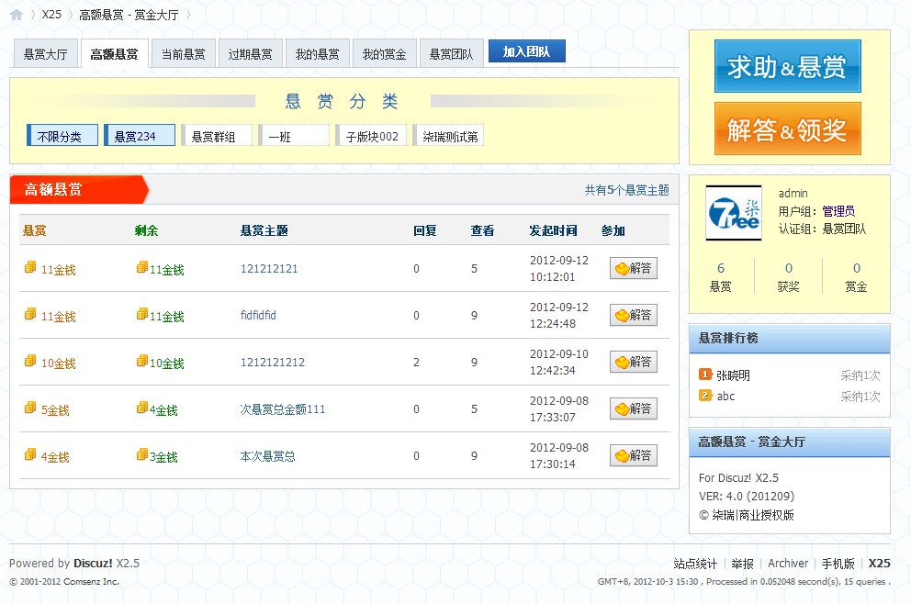Click the 解答 button for 本次悬赏总
This screenshot has width=911, height=604.
pos(633,455)
